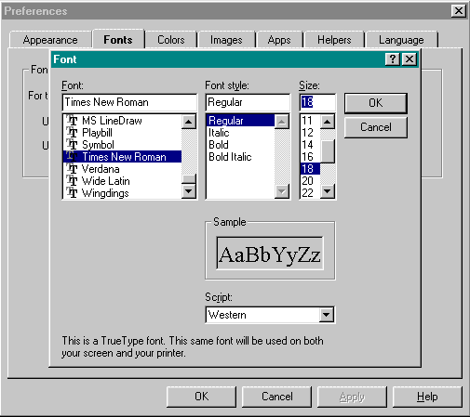Viewport: 470px width, 417px height.
Task: Select MS LineDraw in the font list
Action: [x=122, y=121]
